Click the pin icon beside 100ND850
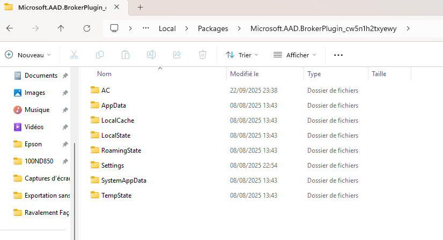The image size is (443, 240). tap(65, 161)
